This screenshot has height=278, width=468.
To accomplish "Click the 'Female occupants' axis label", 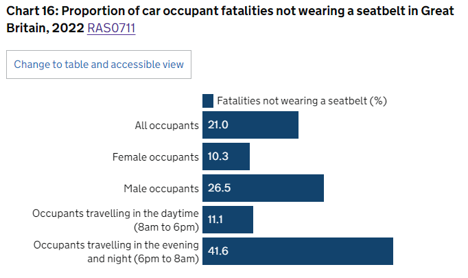I will [x=155, y=157].
